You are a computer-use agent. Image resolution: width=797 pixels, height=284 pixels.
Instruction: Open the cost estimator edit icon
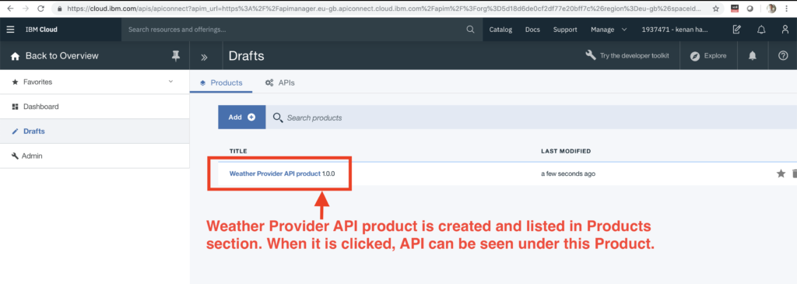[x=736, y=30]
